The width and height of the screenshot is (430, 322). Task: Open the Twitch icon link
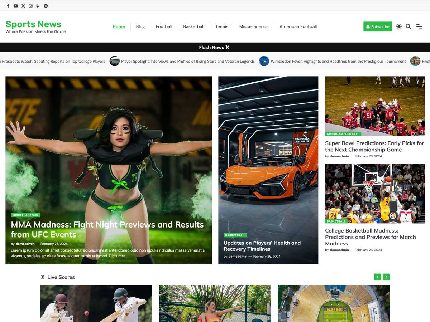pyautogui.click(x=38, y=6)
